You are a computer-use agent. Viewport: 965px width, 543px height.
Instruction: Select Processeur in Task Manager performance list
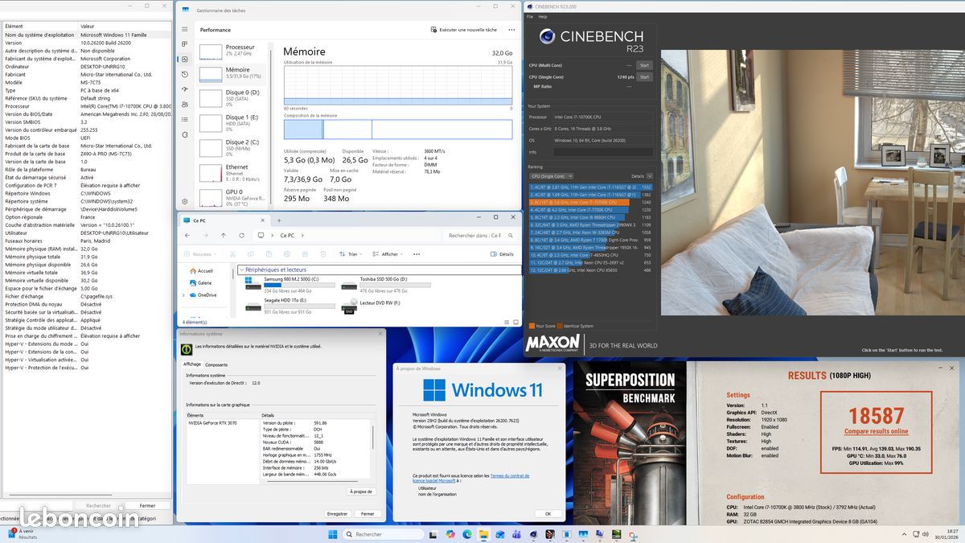[x=234, y=51]
